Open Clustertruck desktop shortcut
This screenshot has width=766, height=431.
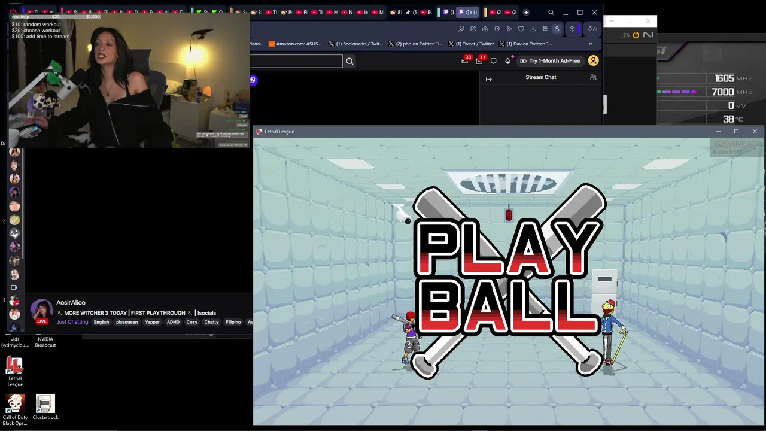[x=45, y=407]
